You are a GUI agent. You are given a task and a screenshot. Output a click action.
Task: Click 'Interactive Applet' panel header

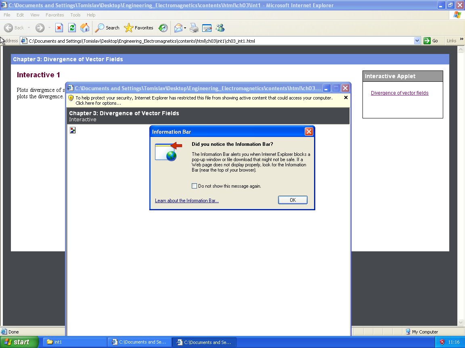pyautogui.click(x=403, y=76)
